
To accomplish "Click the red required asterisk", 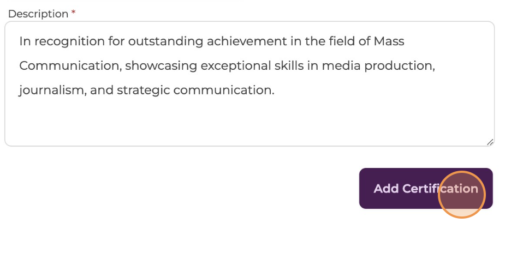I will tap(73, 13).
